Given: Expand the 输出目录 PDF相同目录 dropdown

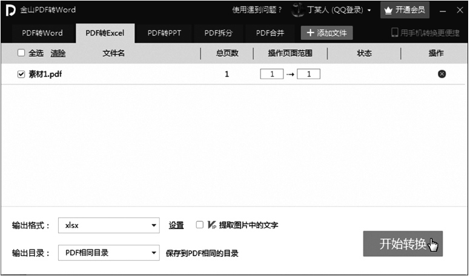Looking at the screenshot, I should point(154,253).
